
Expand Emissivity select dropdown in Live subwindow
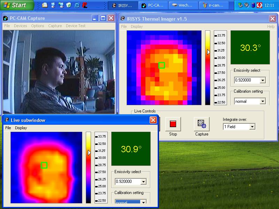coord(143,181)
